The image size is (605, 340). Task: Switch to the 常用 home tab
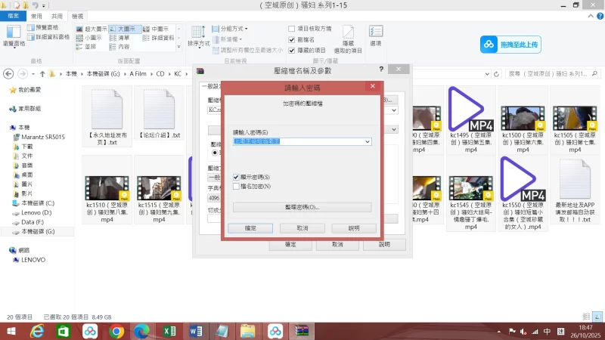point(36,16)
